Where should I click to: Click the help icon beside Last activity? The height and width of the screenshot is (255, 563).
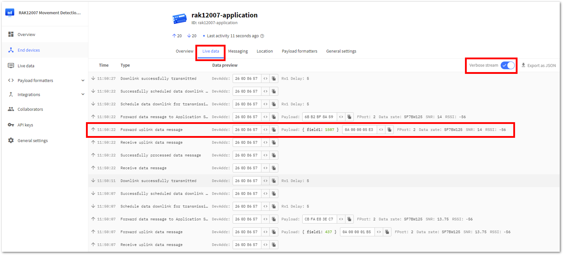262,36
